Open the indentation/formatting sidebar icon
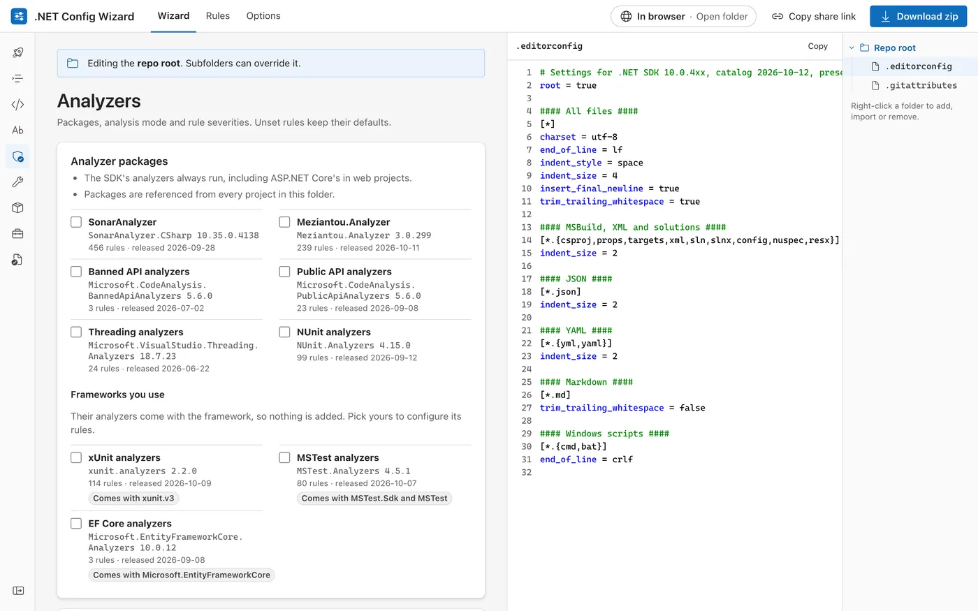The width and height of the screenshot is (978, 611). point(18,78)
